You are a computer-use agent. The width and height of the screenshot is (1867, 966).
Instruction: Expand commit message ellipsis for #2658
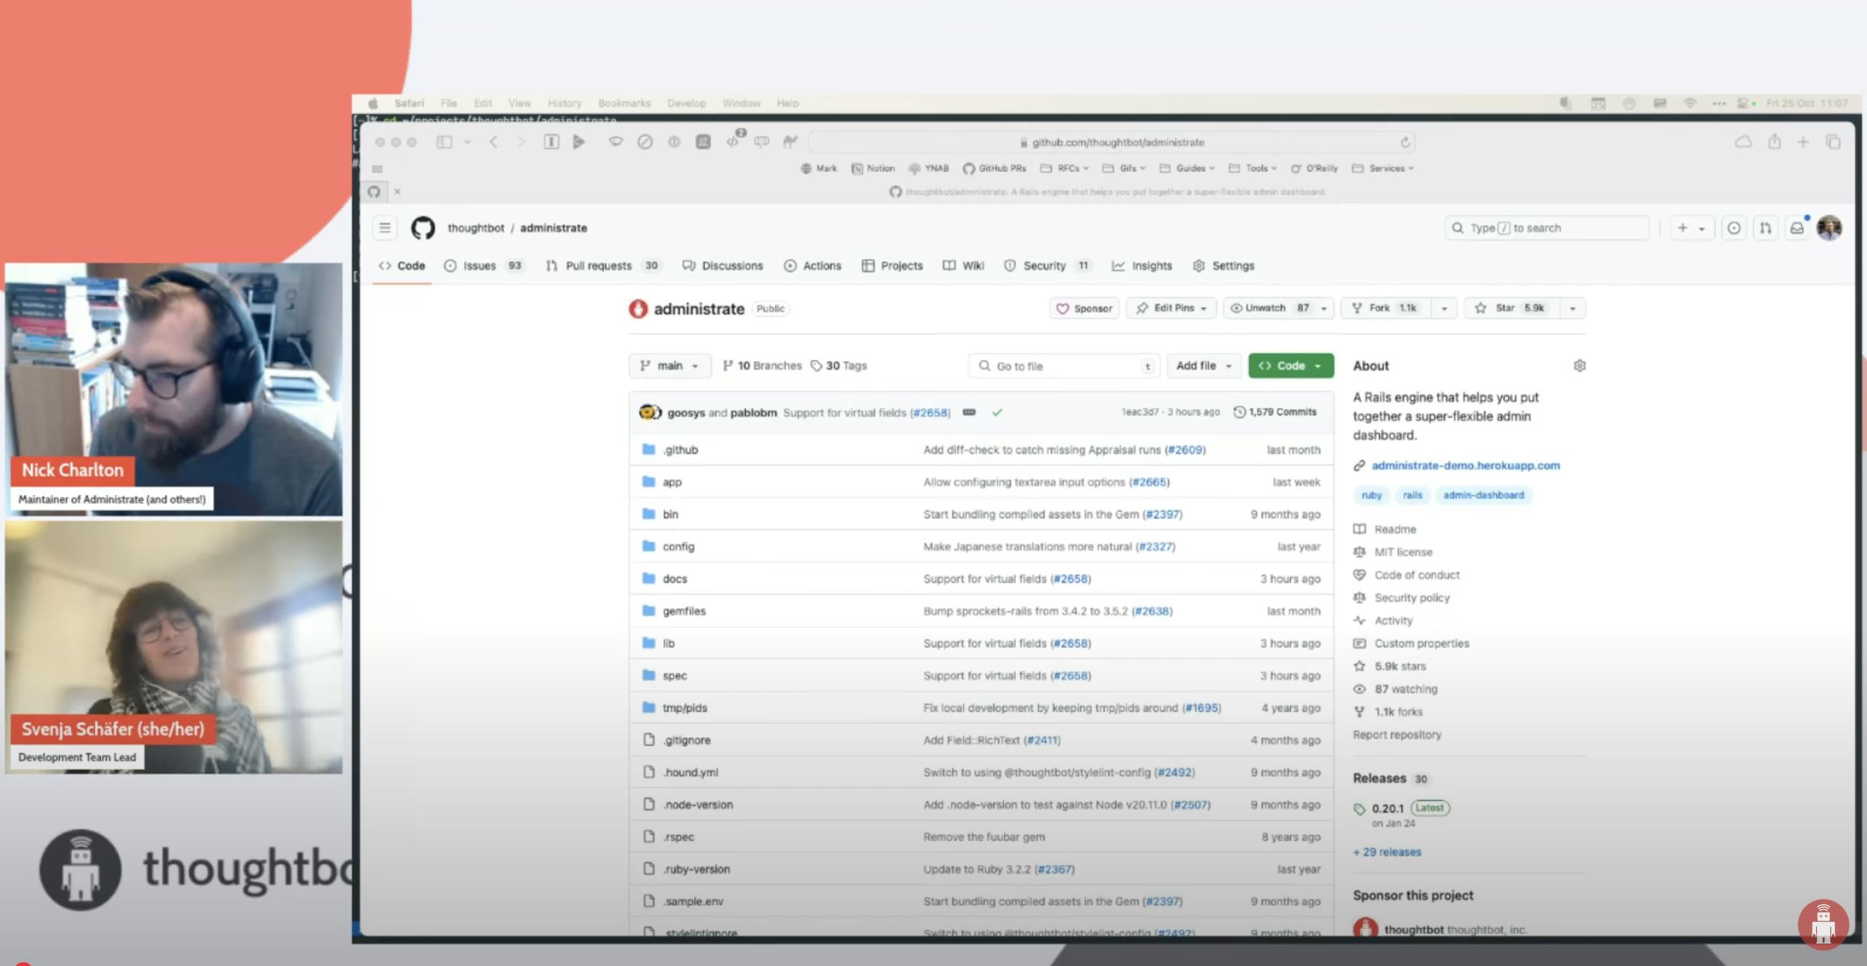pyautogui.click(x=969, y=412)
